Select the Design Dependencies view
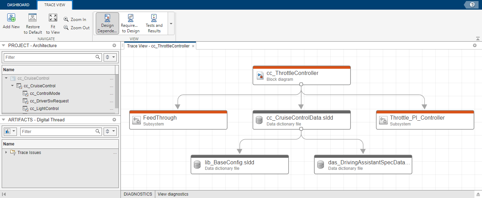 pyautogui.click(x=107, y=23)
